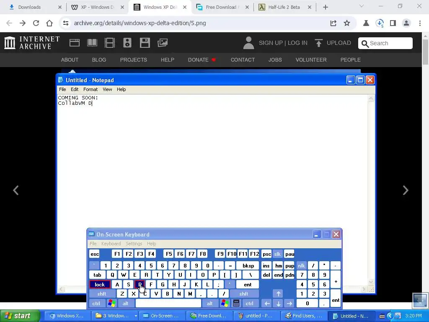Click the On-Screen Keyboard lock key
Image resolution: width=429 pixels, height=322 pixels.
point(100,285)
